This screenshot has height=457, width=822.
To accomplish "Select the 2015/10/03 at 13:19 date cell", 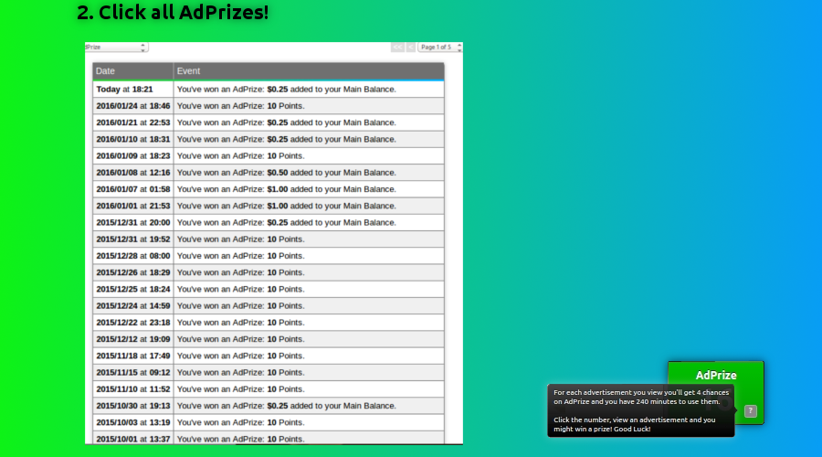I will [133, 422].
